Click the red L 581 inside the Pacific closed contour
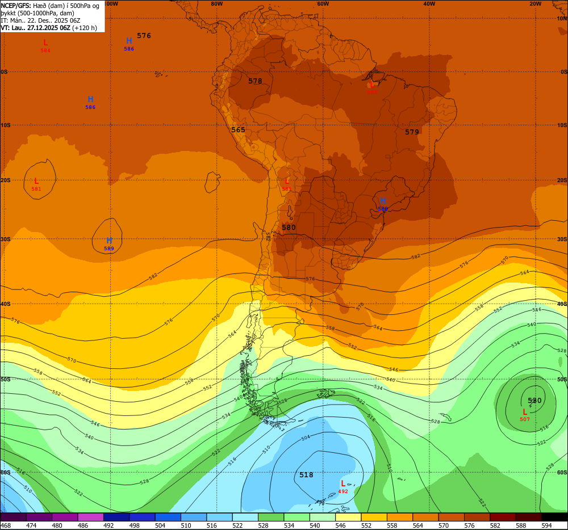568x530 pixels. click(x=36, y=181)
